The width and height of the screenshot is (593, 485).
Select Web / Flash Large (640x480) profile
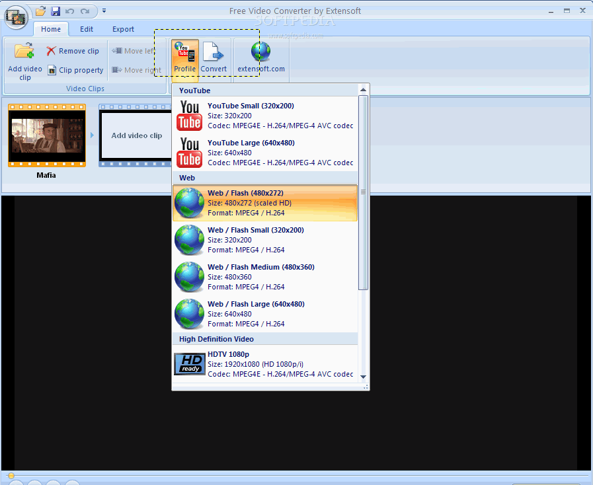pyautogui.click(x=265, y=314)
